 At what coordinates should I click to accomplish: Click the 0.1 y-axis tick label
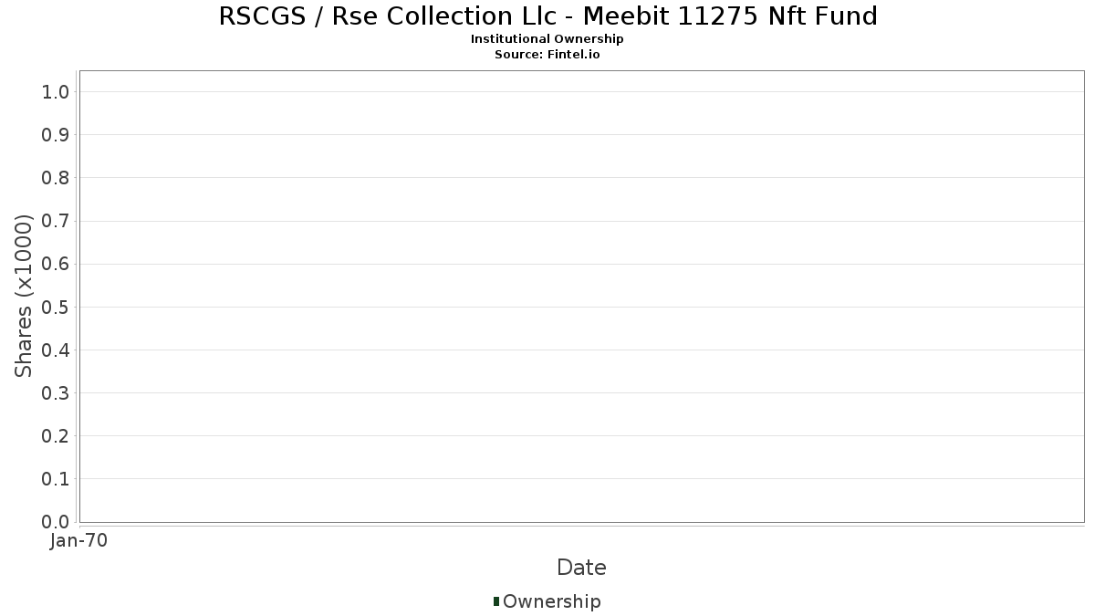tap(56, 479)
